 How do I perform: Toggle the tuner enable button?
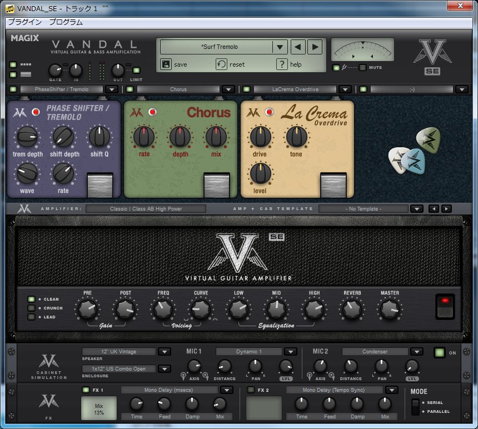pyautogui.click(x=336, y=67)
